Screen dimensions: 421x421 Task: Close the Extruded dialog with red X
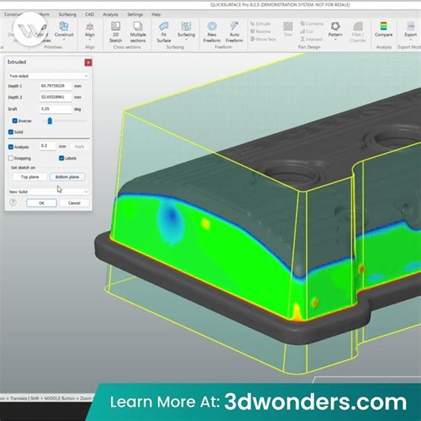pyautogui.click(x=88, y=62)
